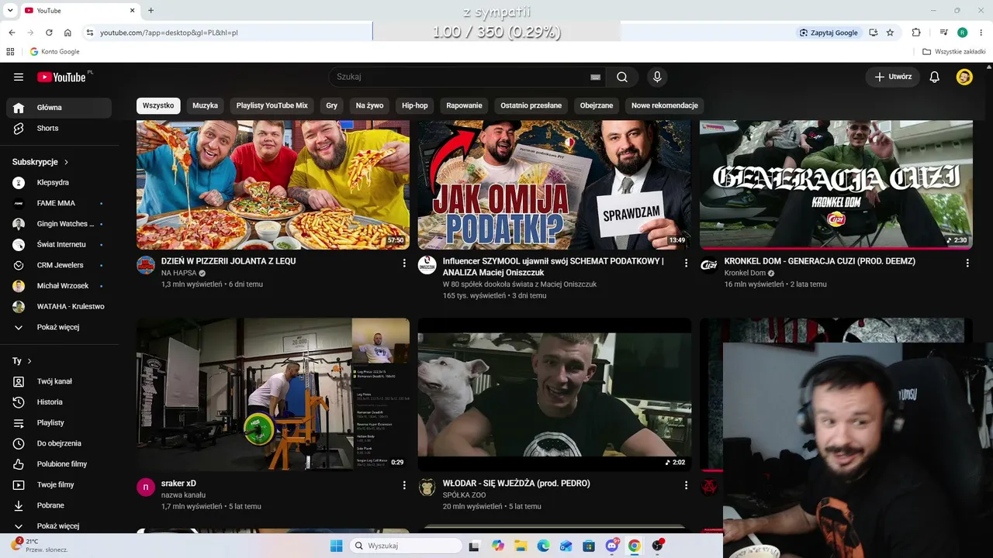
Task: Open OBS Studio from the taskbar
Action: 657,546
